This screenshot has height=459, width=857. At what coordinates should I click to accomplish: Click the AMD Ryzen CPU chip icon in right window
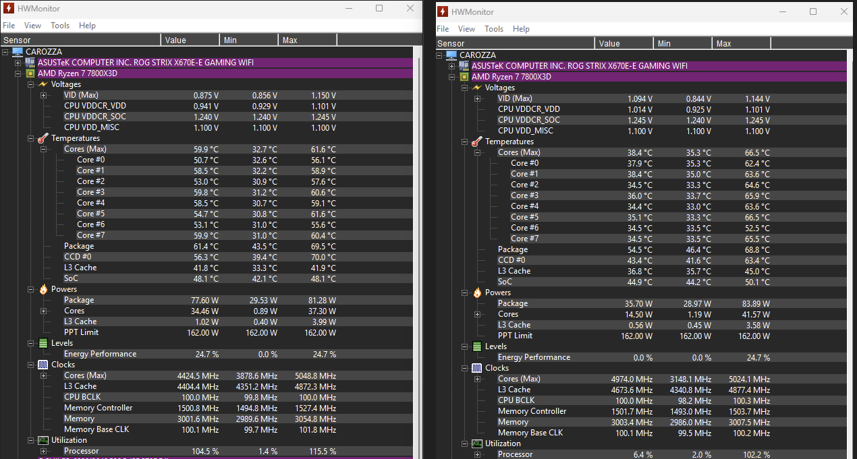[x=464, y=77]
